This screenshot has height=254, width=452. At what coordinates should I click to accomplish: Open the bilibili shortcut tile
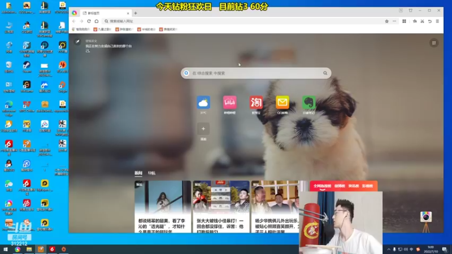pos(230,103)
